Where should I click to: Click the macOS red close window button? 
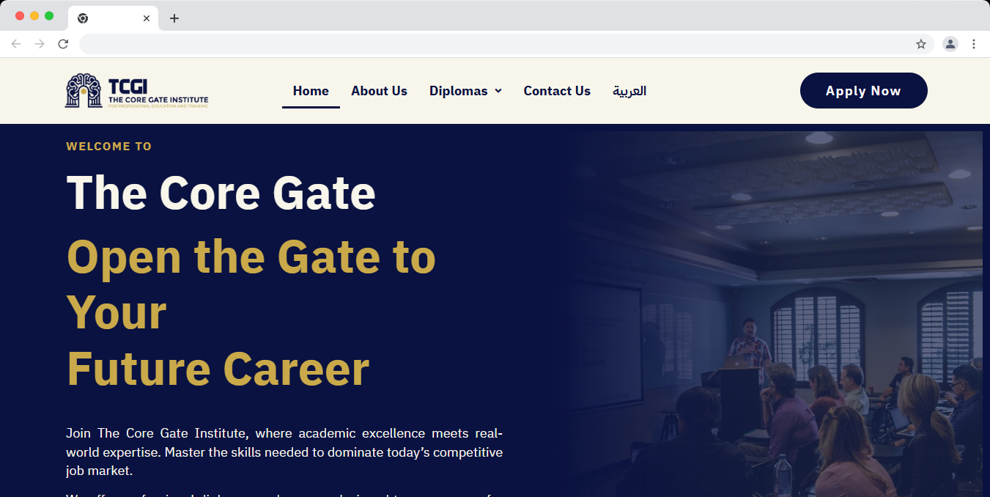20,15
